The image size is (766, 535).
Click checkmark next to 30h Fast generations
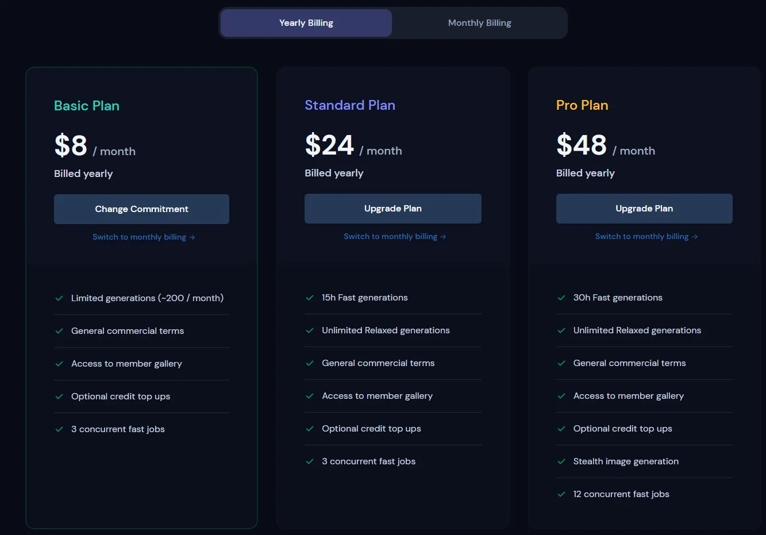point(561,298)
